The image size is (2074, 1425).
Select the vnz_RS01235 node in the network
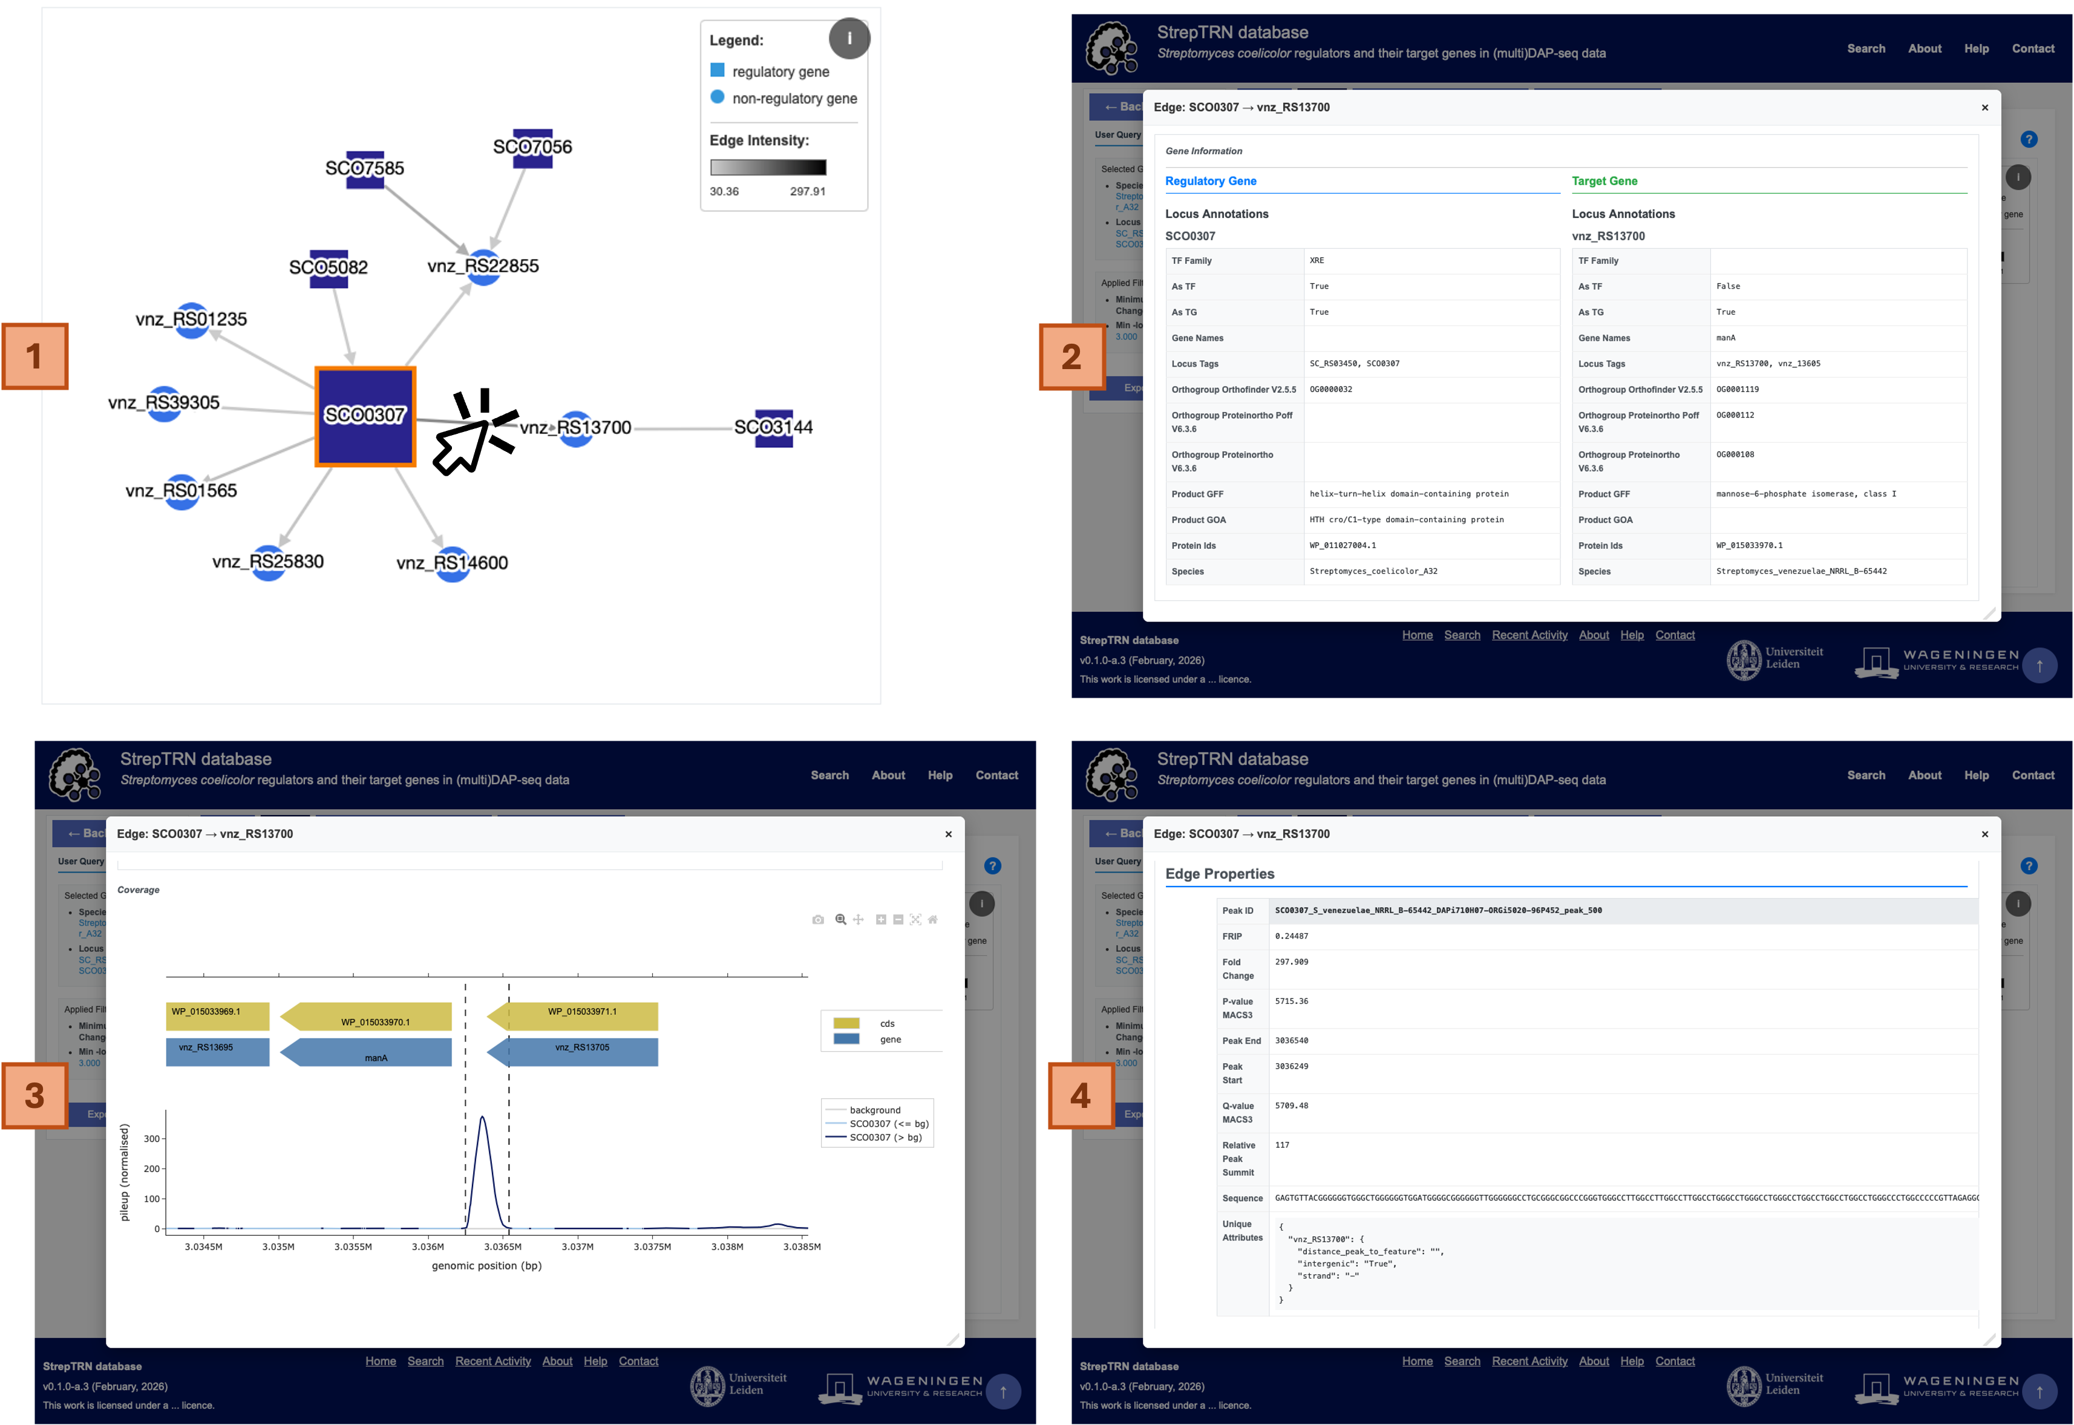point(191,321)
